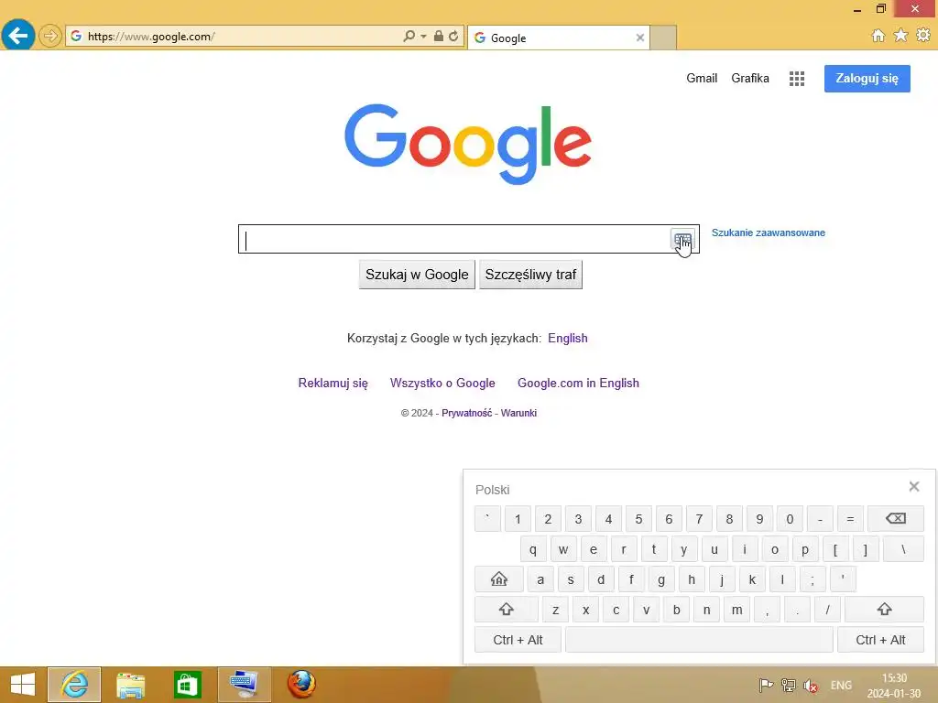Click the taskbar clock showing 15:30
Screen dimensions: 938x703
[x=894, y=686]
